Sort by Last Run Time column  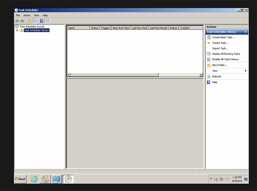point(139,28)
